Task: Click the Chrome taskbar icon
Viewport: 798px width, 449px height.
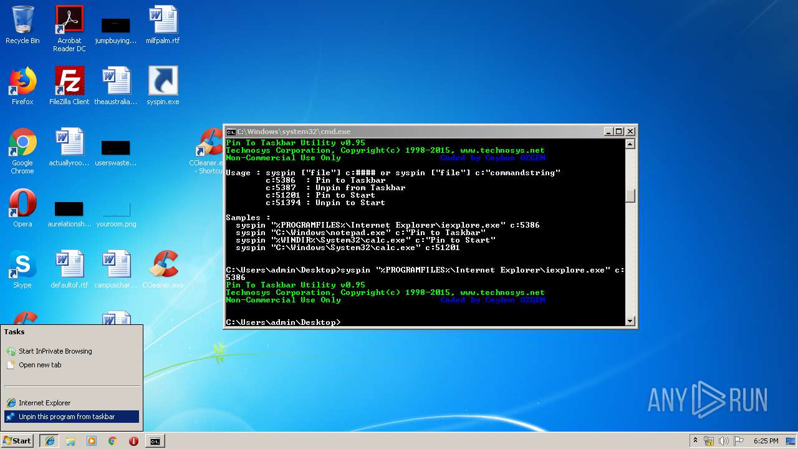Action: click(112, 441)
